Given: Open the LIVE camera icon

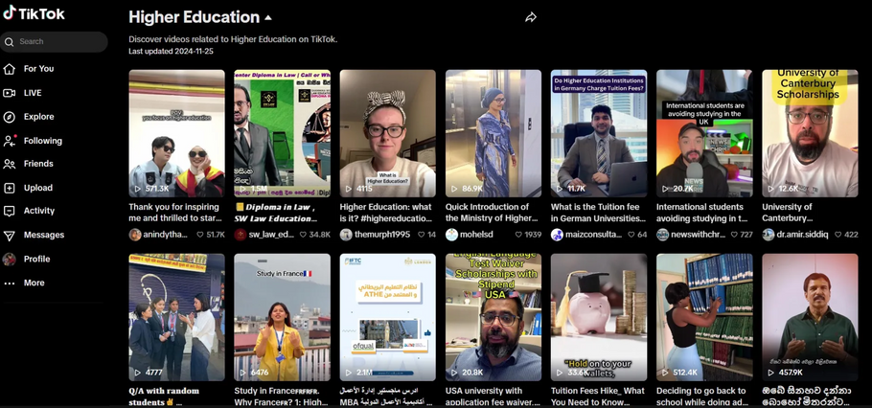Looking at the screenshot, I should [9, 93].
